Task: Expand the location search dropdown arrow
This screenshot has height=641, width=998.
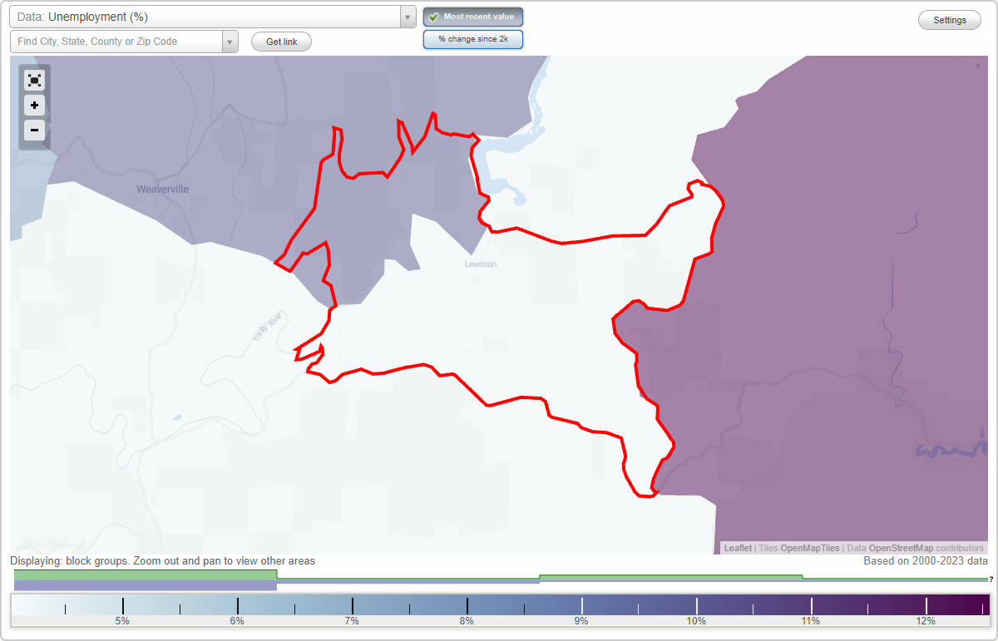Action: pyautogui.click(x=230, y=42)
